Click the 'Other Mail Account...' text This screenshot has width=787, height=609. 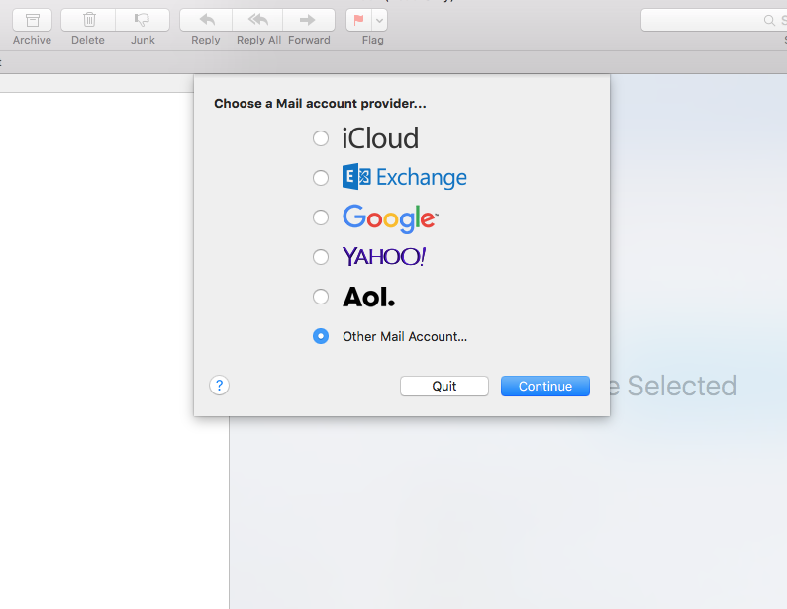pos(405,336)
